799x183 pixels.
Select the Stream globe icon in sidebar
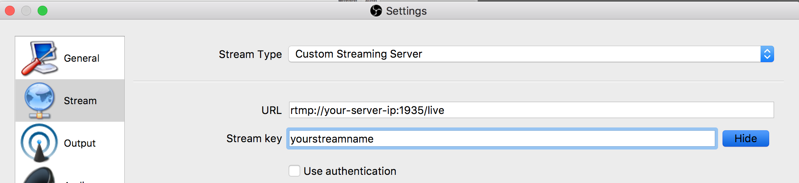(39, 100)
